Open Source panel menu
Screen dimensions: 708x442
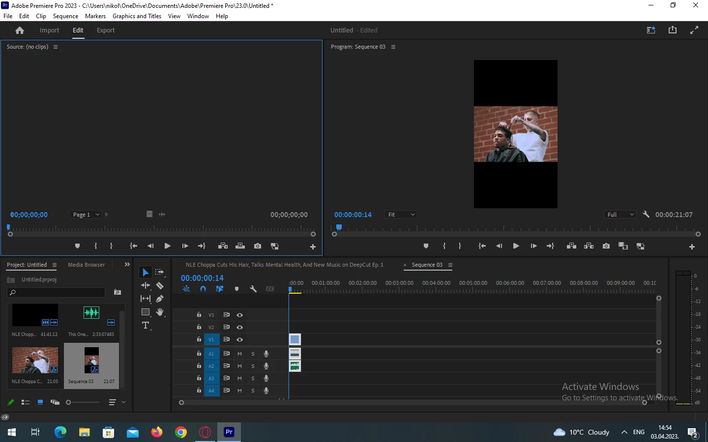pos(56,47)
